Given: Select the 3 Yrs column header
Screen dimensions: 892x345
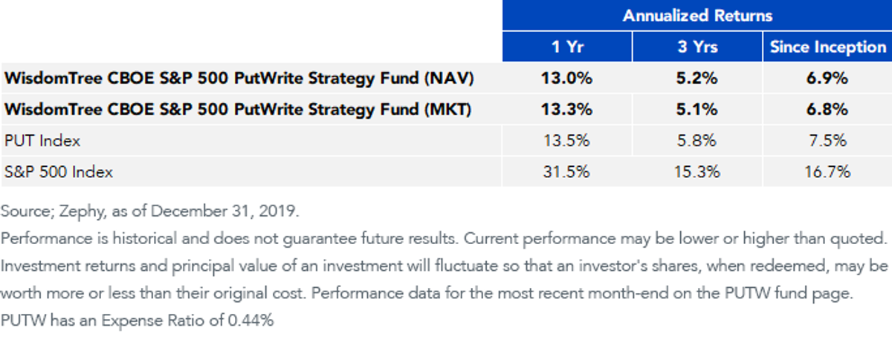Looking at the screenshot, I should click(697, 47).
